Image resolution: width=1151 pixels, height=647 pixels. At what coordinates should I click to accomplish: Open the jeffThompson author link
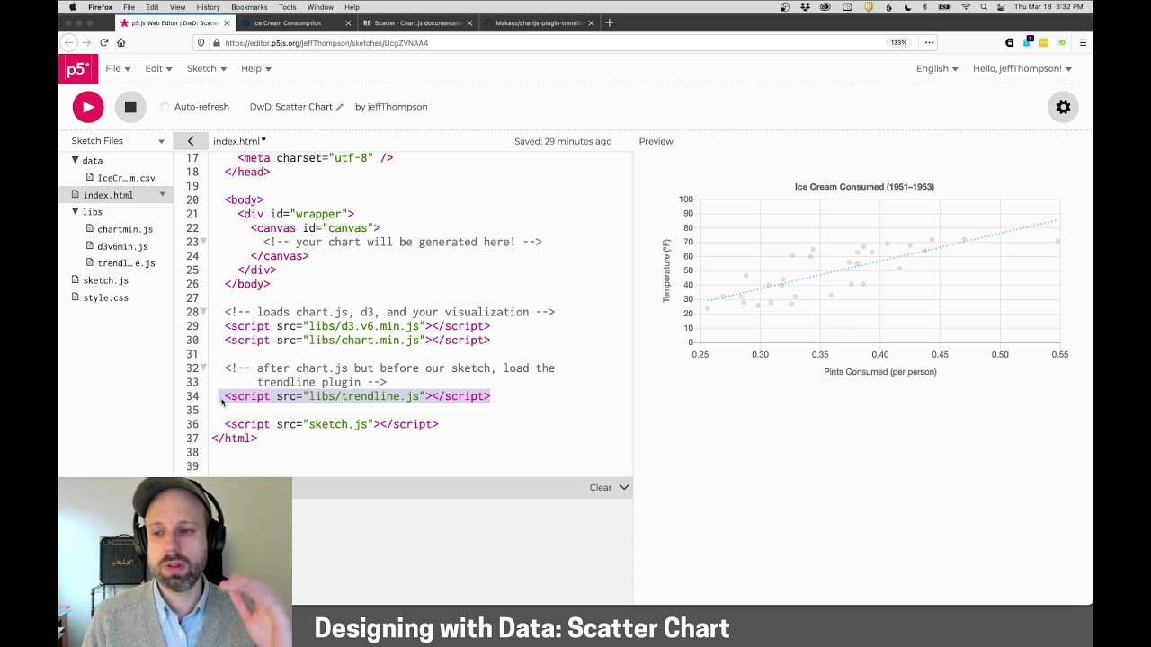(x=397, y=107)
